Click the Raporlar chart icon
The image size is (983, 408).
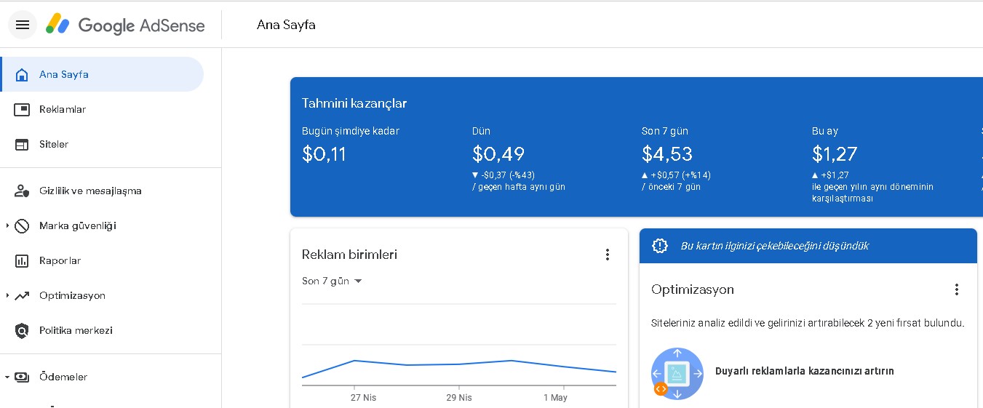click(22, 260)
